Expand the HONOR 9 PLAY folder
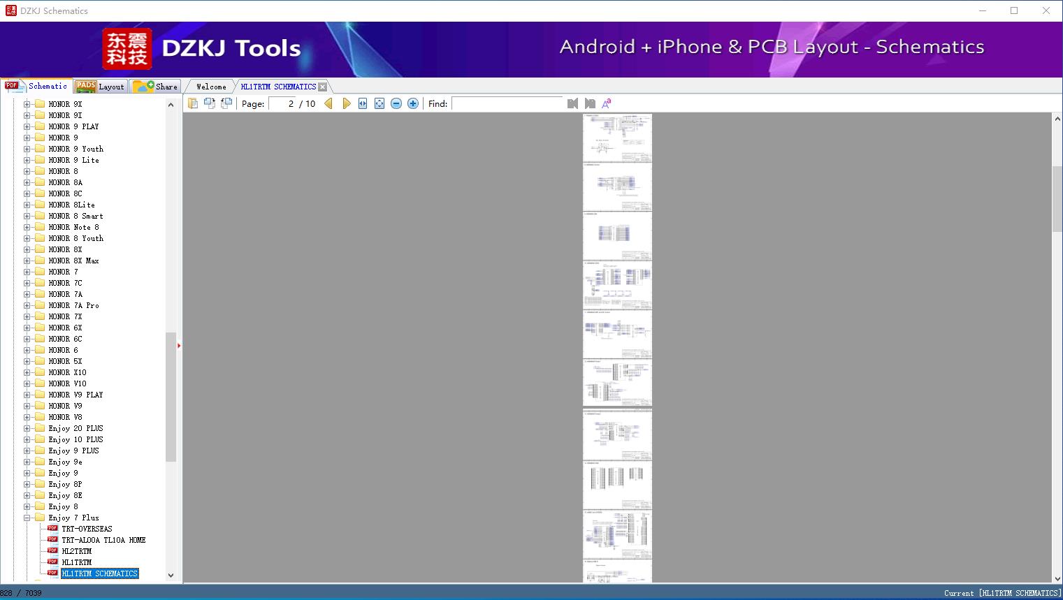 click(27, 126)
